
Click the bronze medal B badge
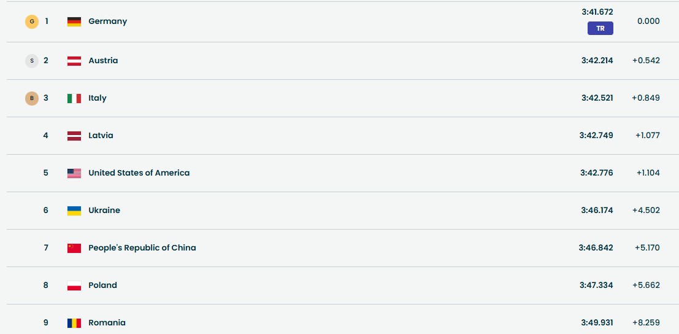(x=32, y=98)
